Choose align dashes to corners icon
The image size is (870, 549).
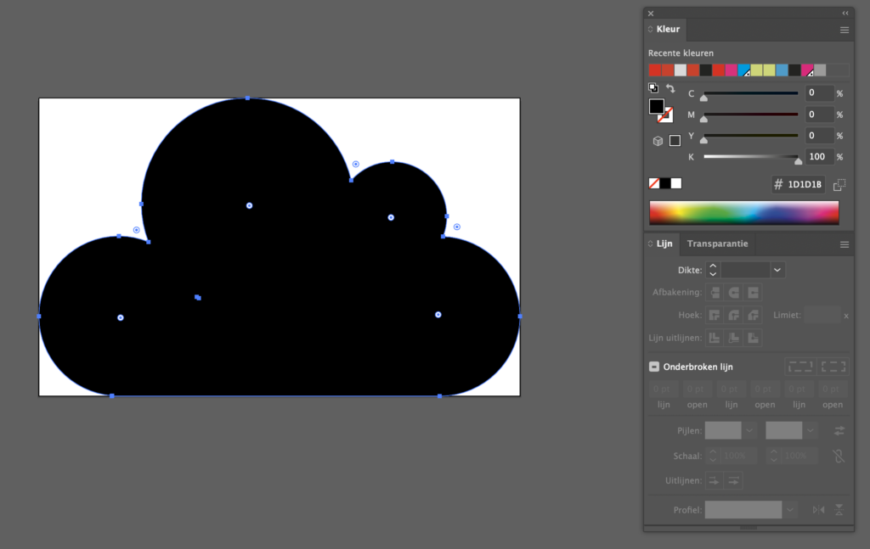pos(833,367)
